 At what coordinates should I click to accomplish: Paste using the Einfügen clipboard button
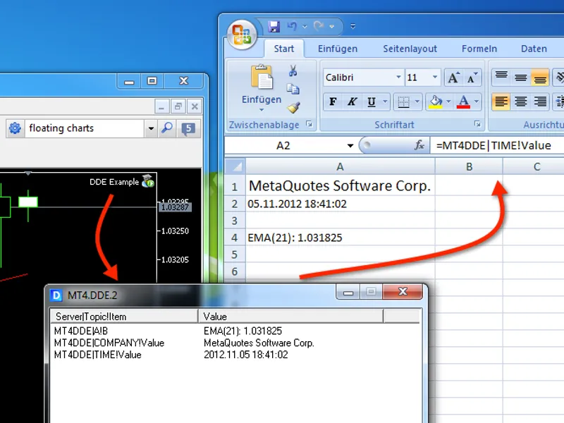262,77
